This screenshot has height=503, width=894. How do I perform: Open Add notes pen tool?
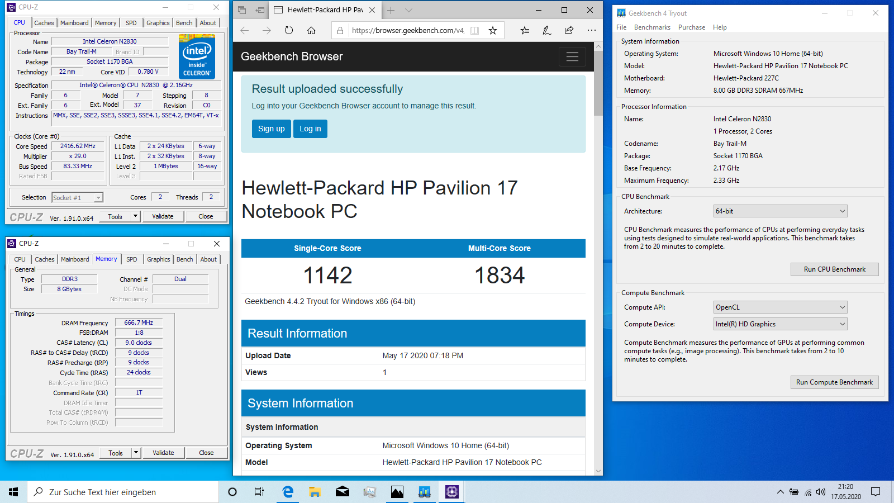pyautogui.click(x=547, y=31)
